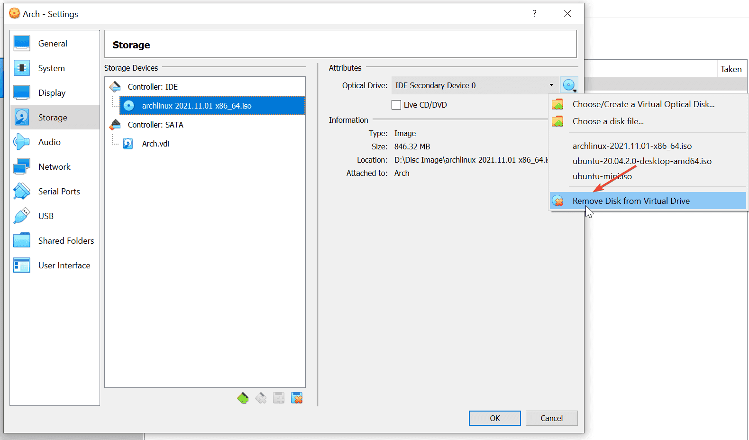Select the Audio speaker icon in sidebar

click(22, 142)
